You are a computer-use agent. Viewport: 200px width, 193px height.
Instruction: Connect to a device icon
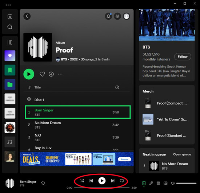(165, 183)
